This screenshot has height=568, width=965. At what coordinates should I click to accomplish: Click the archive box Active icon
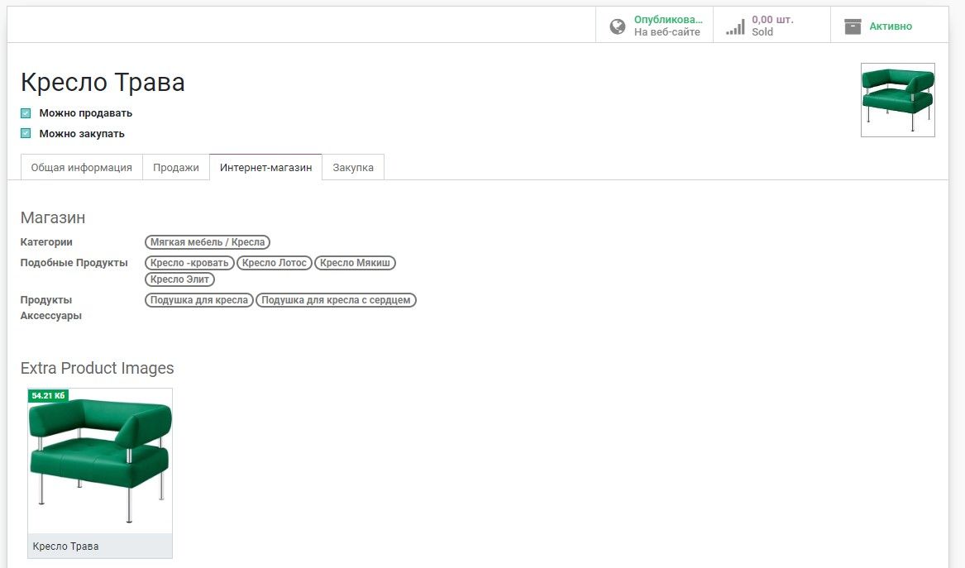point(853,26)
